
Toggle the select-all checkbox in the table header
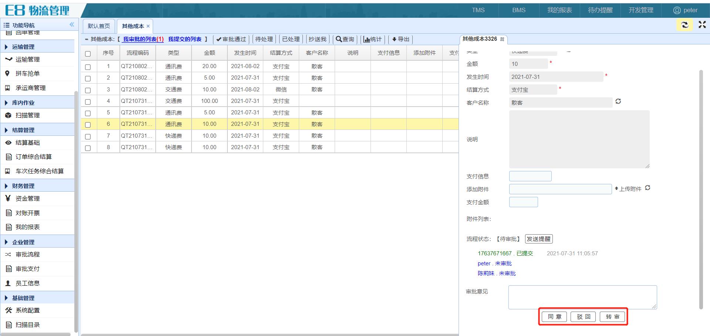tap(88, 54)
